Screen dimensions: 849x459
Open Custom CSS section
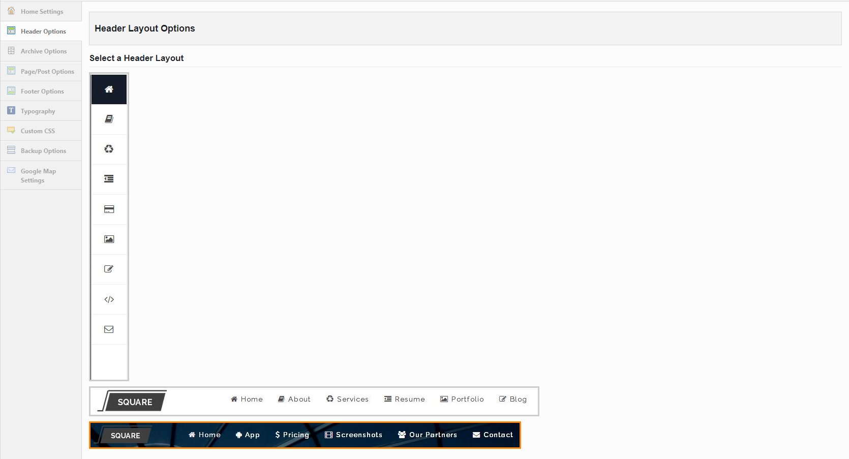41,131
